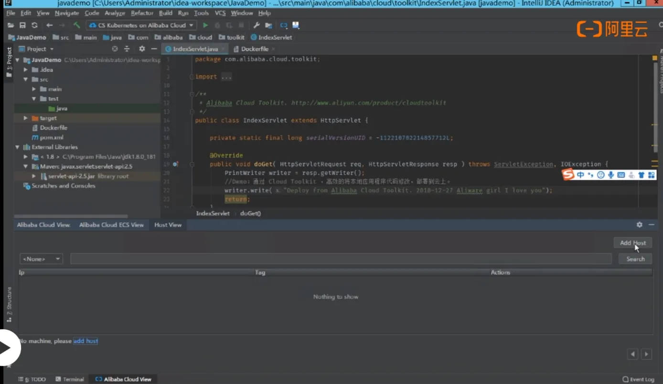Hide the Project panel with minus icon
Screen dimensions: 663x384
[x=154, y=49]
